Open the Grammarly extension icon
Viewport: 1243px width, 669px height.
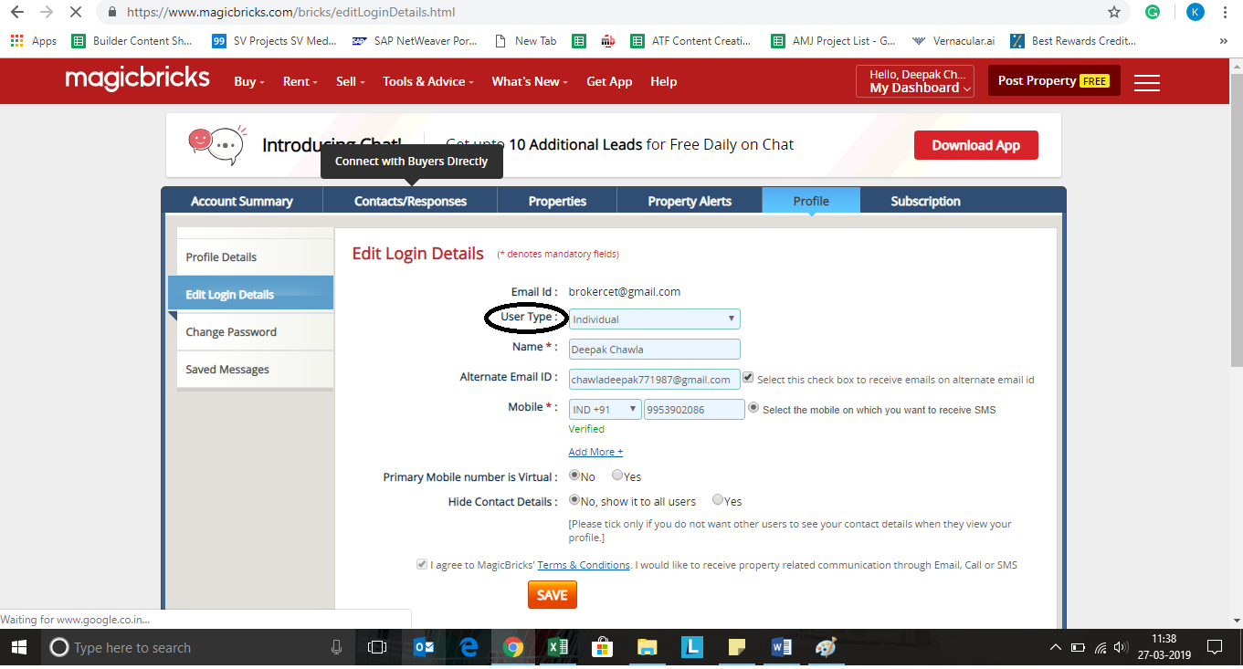coord(1153,13)
